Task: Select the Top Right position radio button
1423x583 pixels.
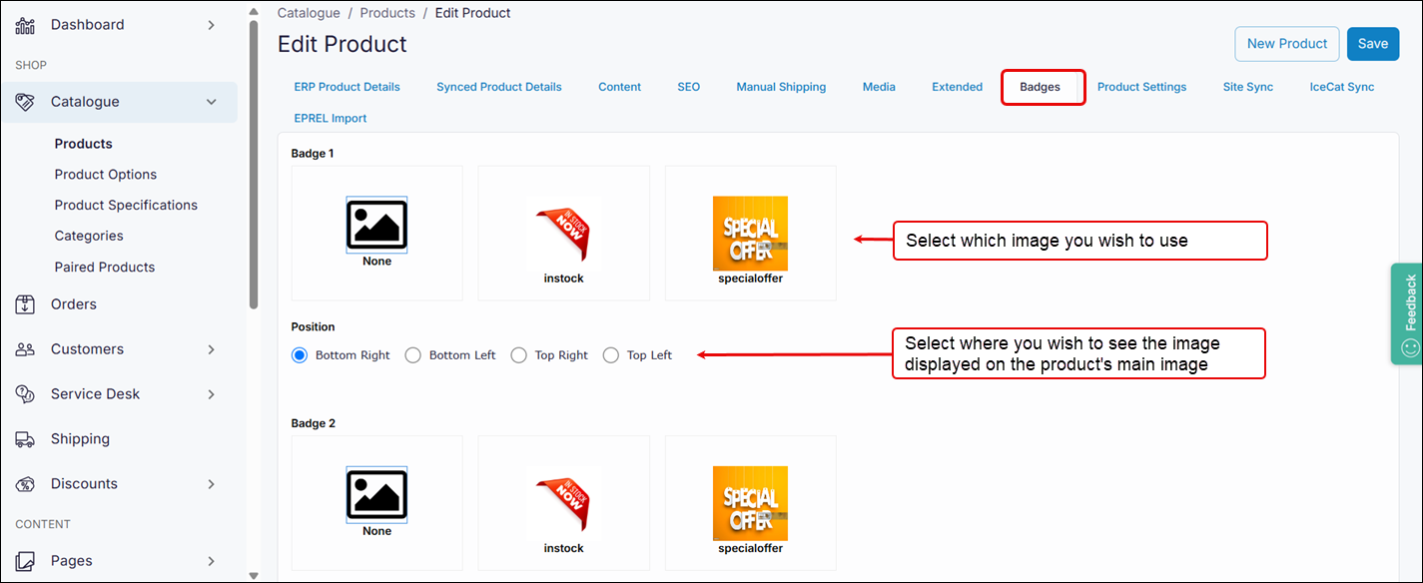Action: pos(518,355)
